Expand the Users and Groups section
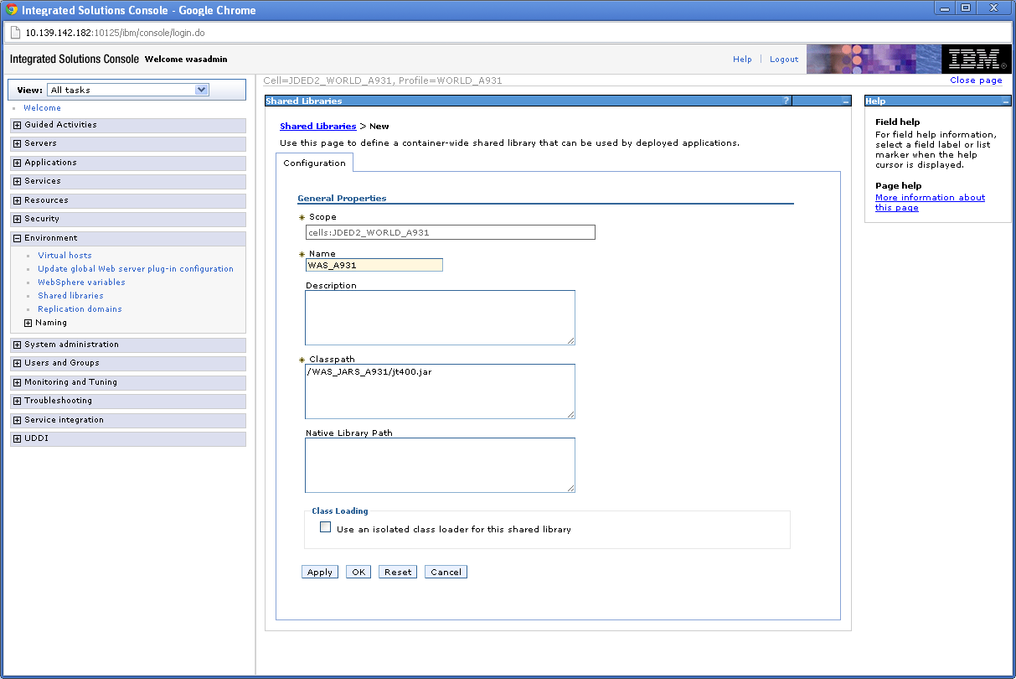The height and width of the screenshot is (679, 1016). point(18,363)
